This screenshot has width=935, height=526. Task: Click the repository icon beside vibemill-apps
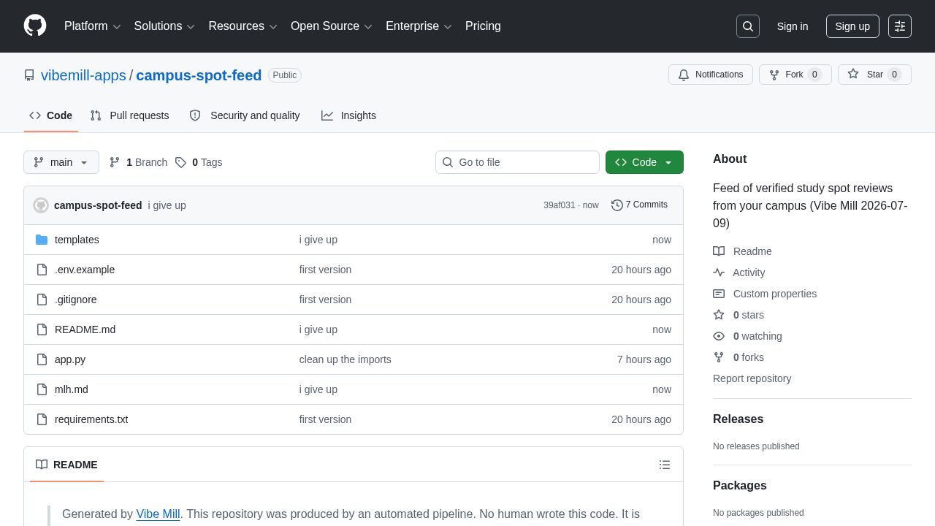pos(29,75)
